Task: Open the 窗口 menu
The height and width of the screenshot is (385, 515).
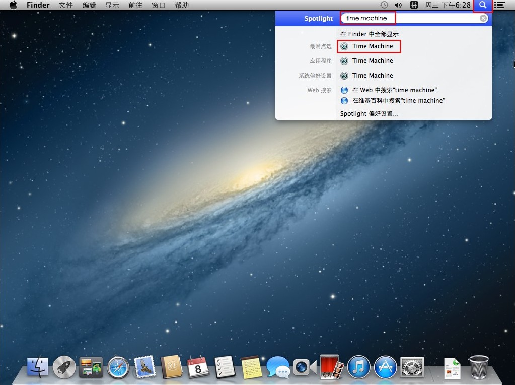Action: click(158, 5)
